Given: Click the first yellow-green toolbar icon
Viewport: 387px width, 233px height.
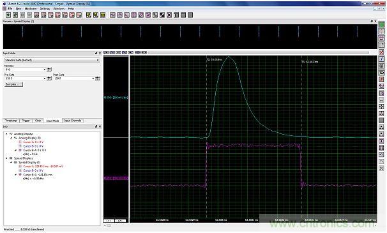Looking at the screenshot, I should (x=89, y=15).
